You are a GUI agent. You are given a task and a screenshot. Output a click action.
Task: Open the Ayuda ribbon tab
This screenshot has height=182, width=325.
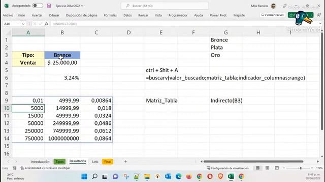[x=199, y=15]
